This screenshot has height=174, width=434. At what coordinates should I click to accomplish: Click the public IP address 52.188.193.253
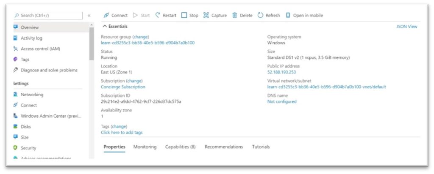pyautogui.click(x=281, y=72)
